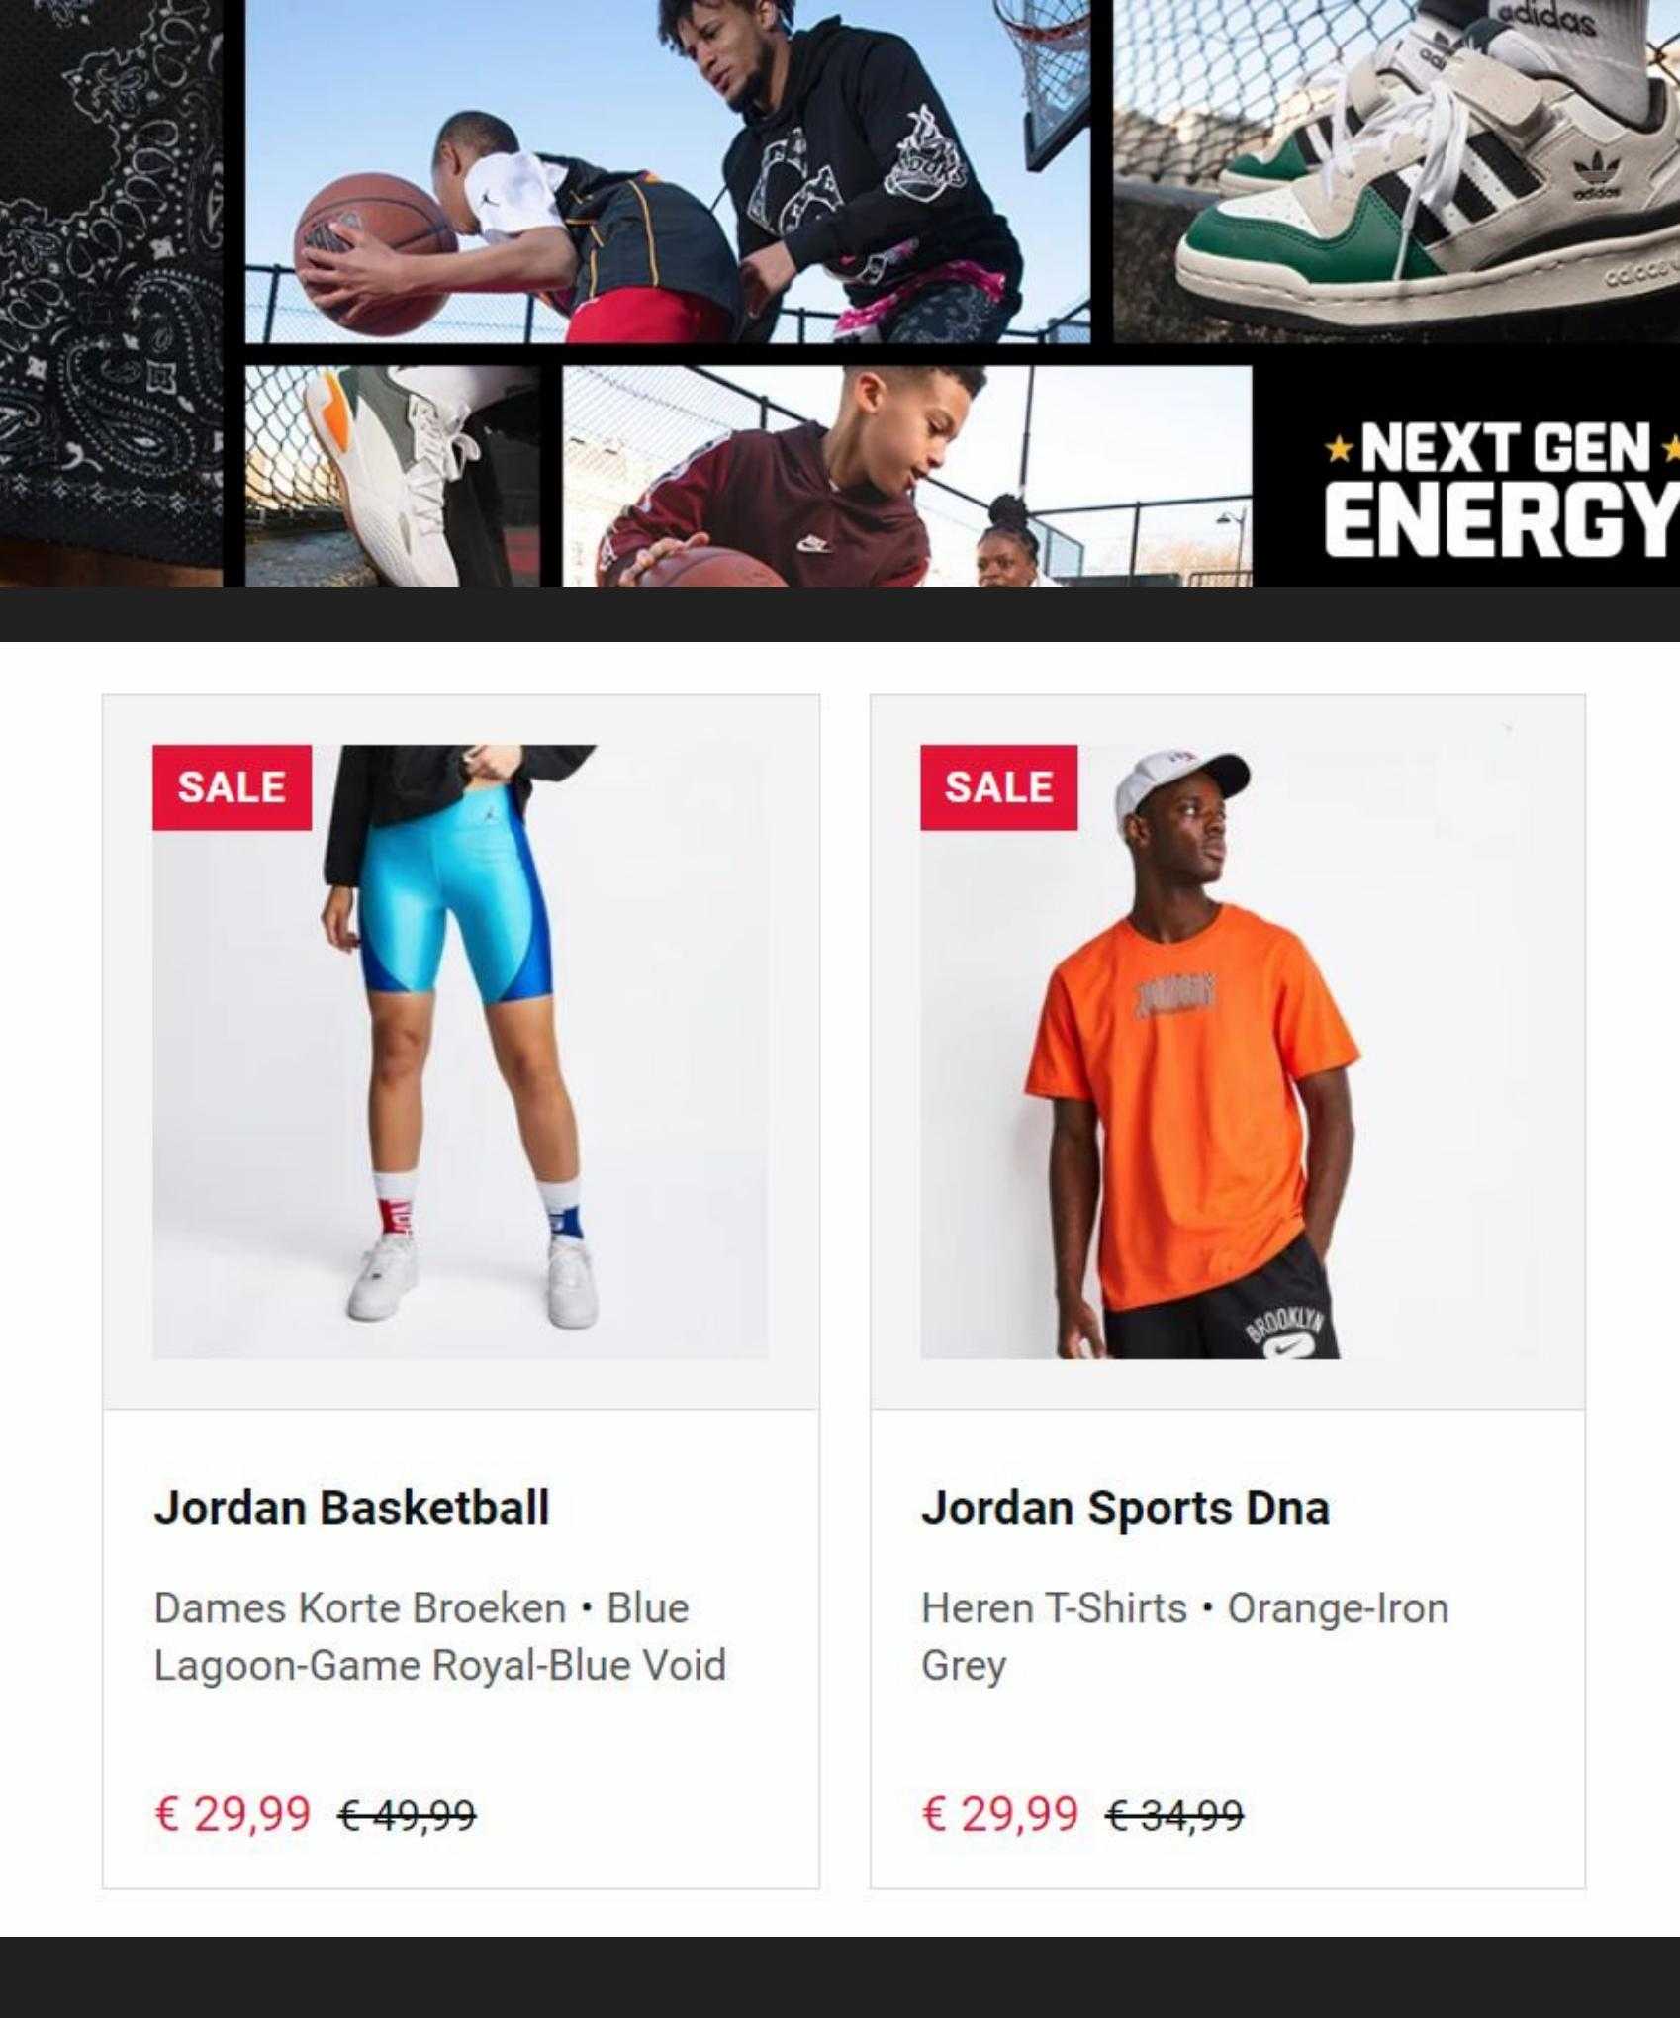Click the crossed-out €34,99 original price
The width and height of the screenshot is (1680, 2018).
(x=1173, y=1814)
